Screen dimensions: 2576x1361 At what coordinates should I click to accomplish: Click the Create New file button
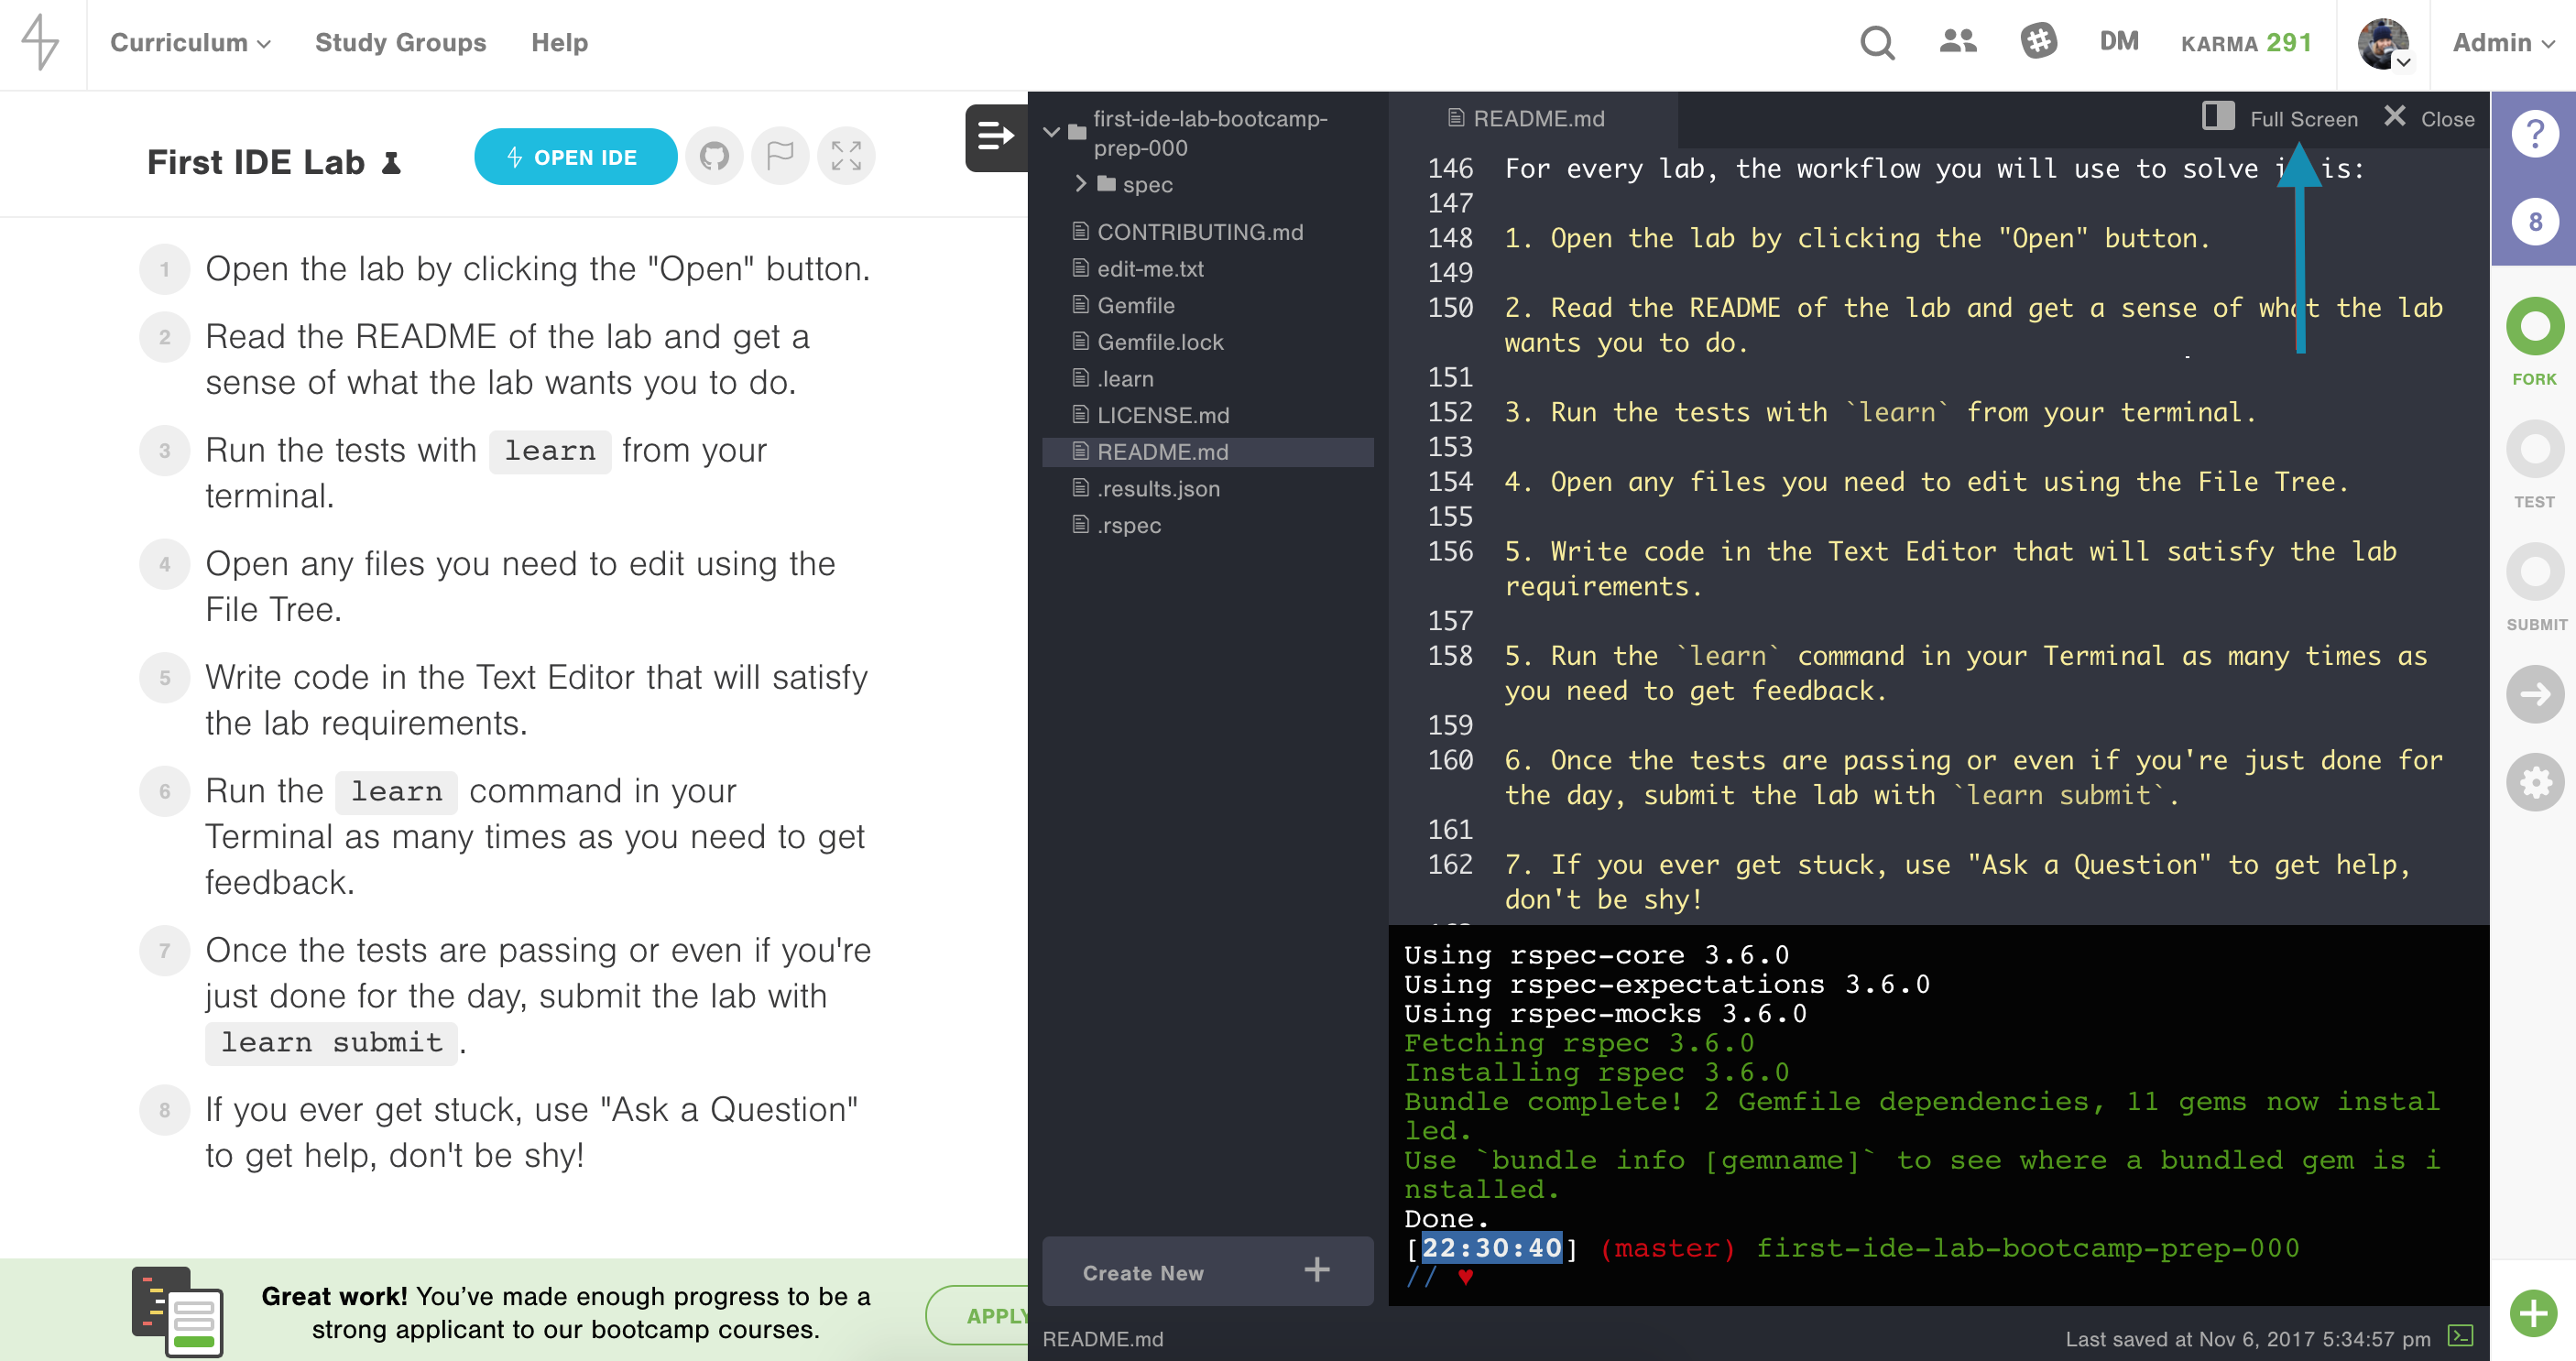click(x=1207, y=1272)
